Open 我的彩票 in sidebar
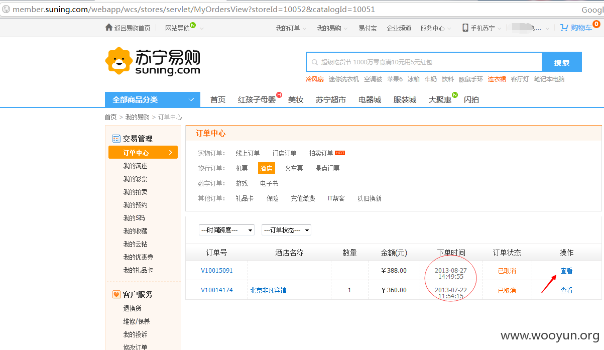This screenshot has width=604, height=350. coord(136,179)
